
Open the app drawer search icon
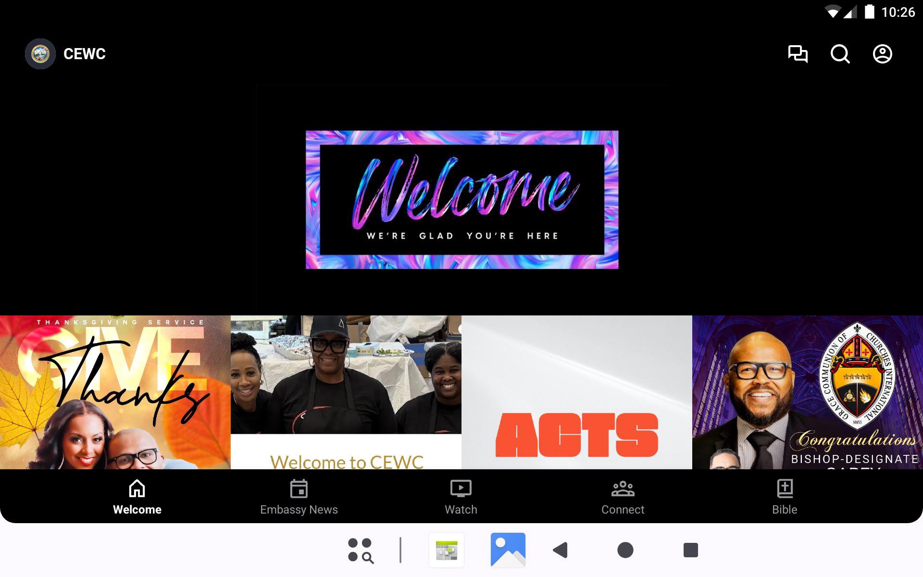coord(361,550)
